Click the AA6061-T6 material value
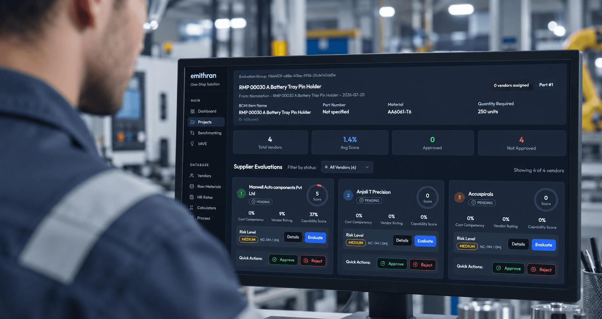Image resolution: width=602 pixels, height=319 pixels. [x=399, y=112]
